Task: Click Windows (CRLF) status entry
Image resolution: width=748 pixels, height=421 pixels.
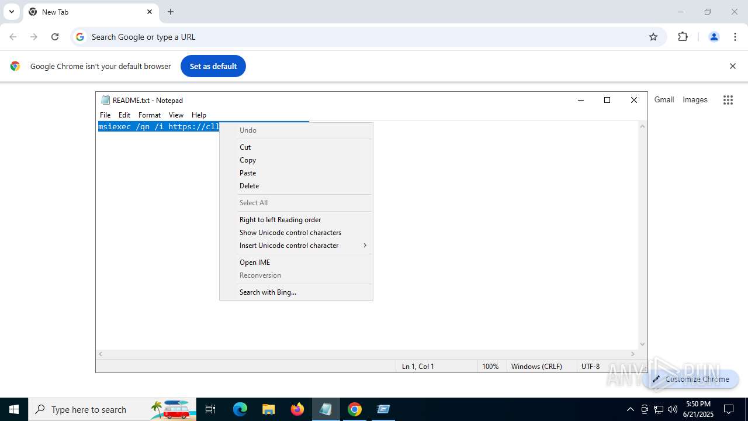Action: point(536,367)
